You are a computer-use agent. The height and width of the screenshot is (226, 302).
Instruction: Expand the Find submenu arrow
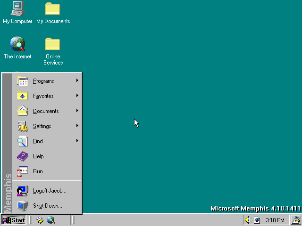(77, 140)
